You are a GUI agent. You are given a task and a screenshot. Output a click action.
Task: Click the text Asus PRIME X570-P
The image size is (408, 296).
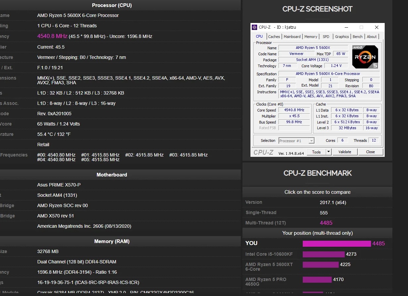59,185
